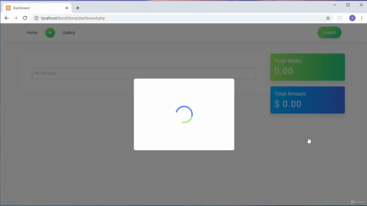Open the extensions icon beside the star
This screenshot has width=367, height=206.
pyautogui.click(x=339, y=18)
